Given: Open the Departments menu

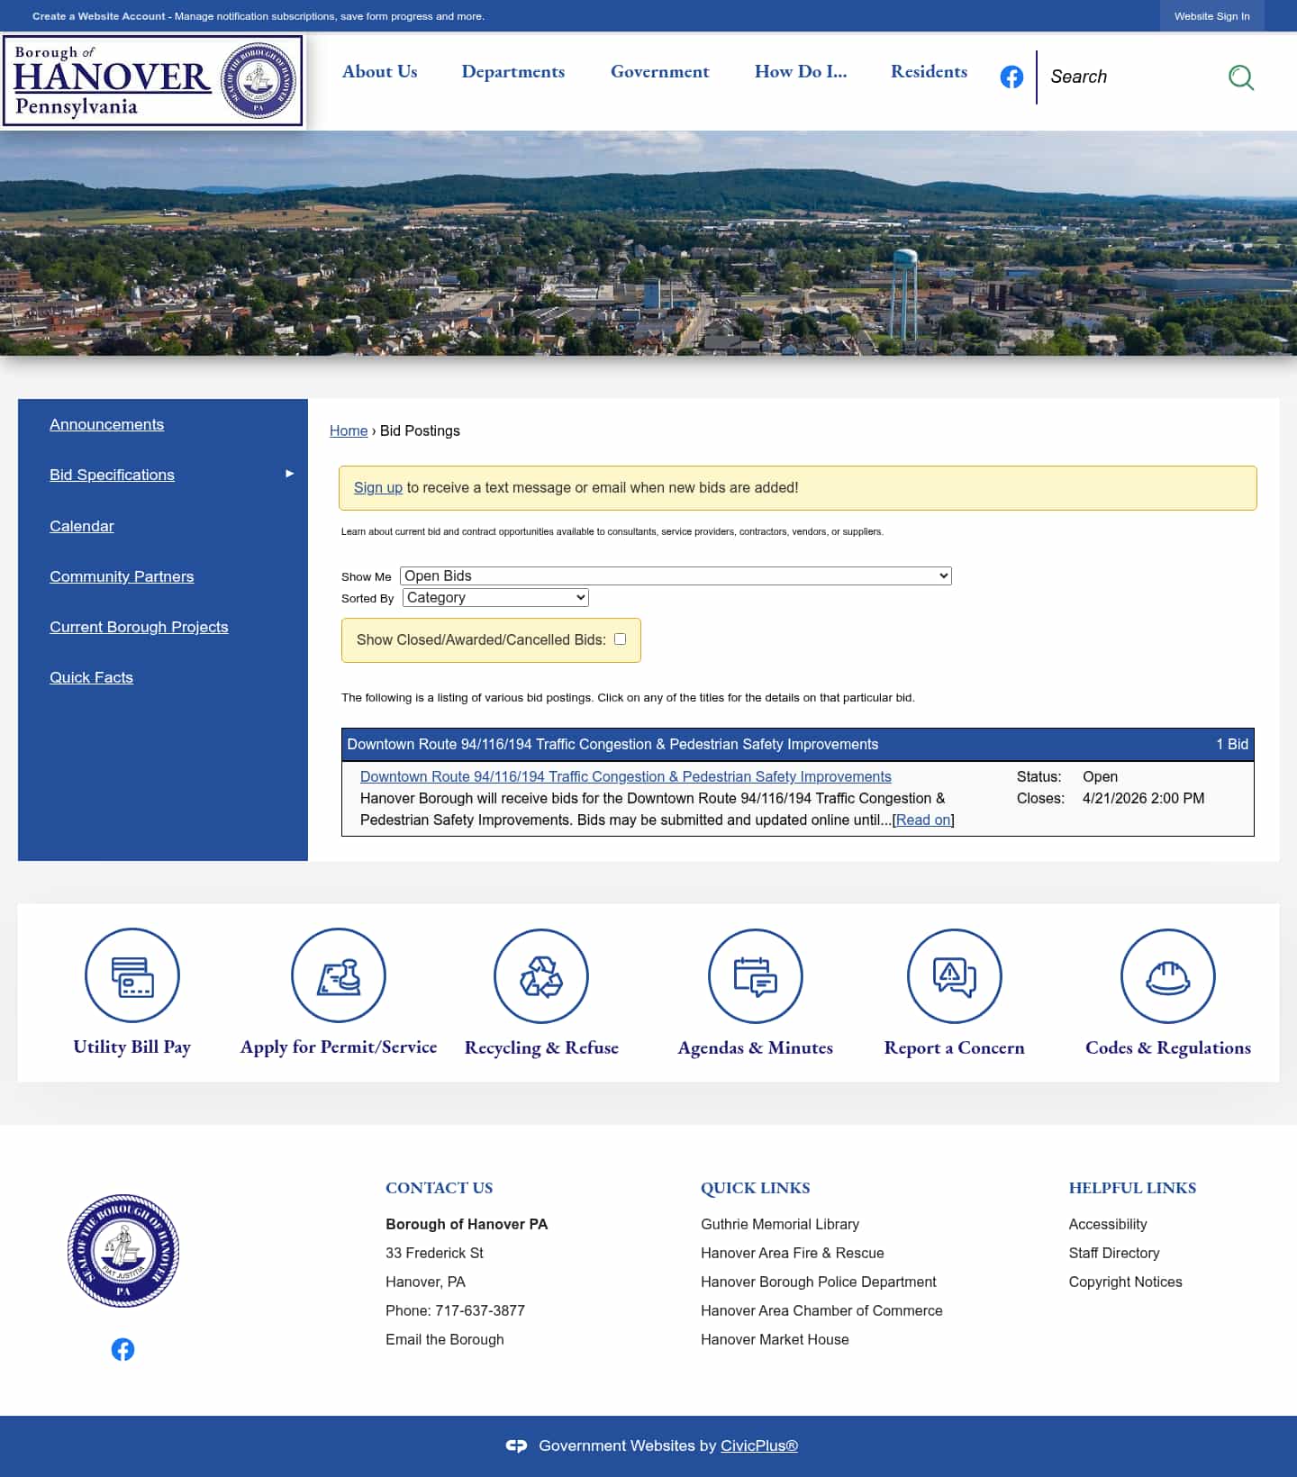Looking at the screenshot, I should (513, 72).
